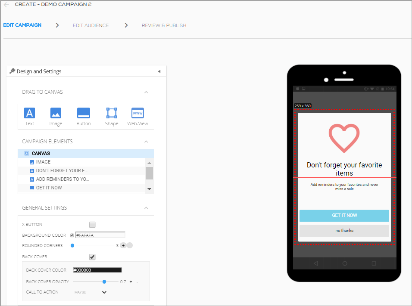Click the back arrow beside campaign title
Image resolution: width=412 pixels, height=306 pixels.
6,5
